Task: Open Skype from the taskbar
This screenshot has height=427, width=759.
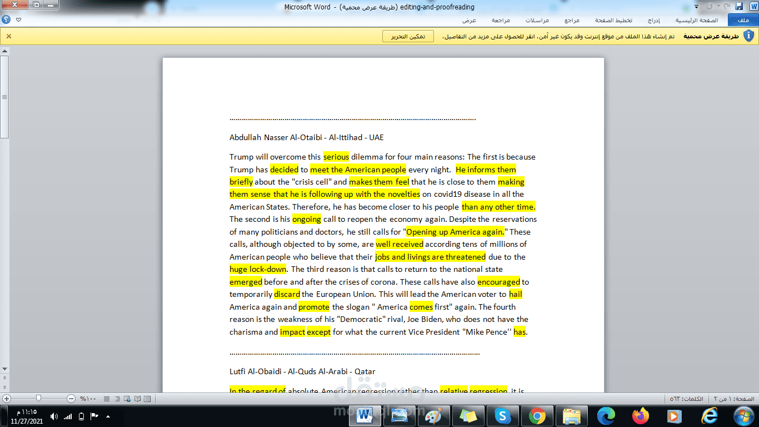Action: [503, 416]
